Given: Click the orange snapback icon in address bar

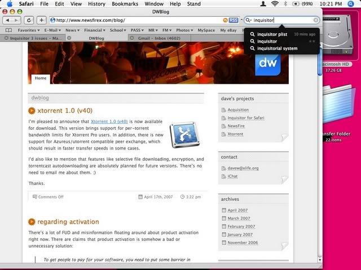Looking at the screenshot, I should (x=226, y=20).
